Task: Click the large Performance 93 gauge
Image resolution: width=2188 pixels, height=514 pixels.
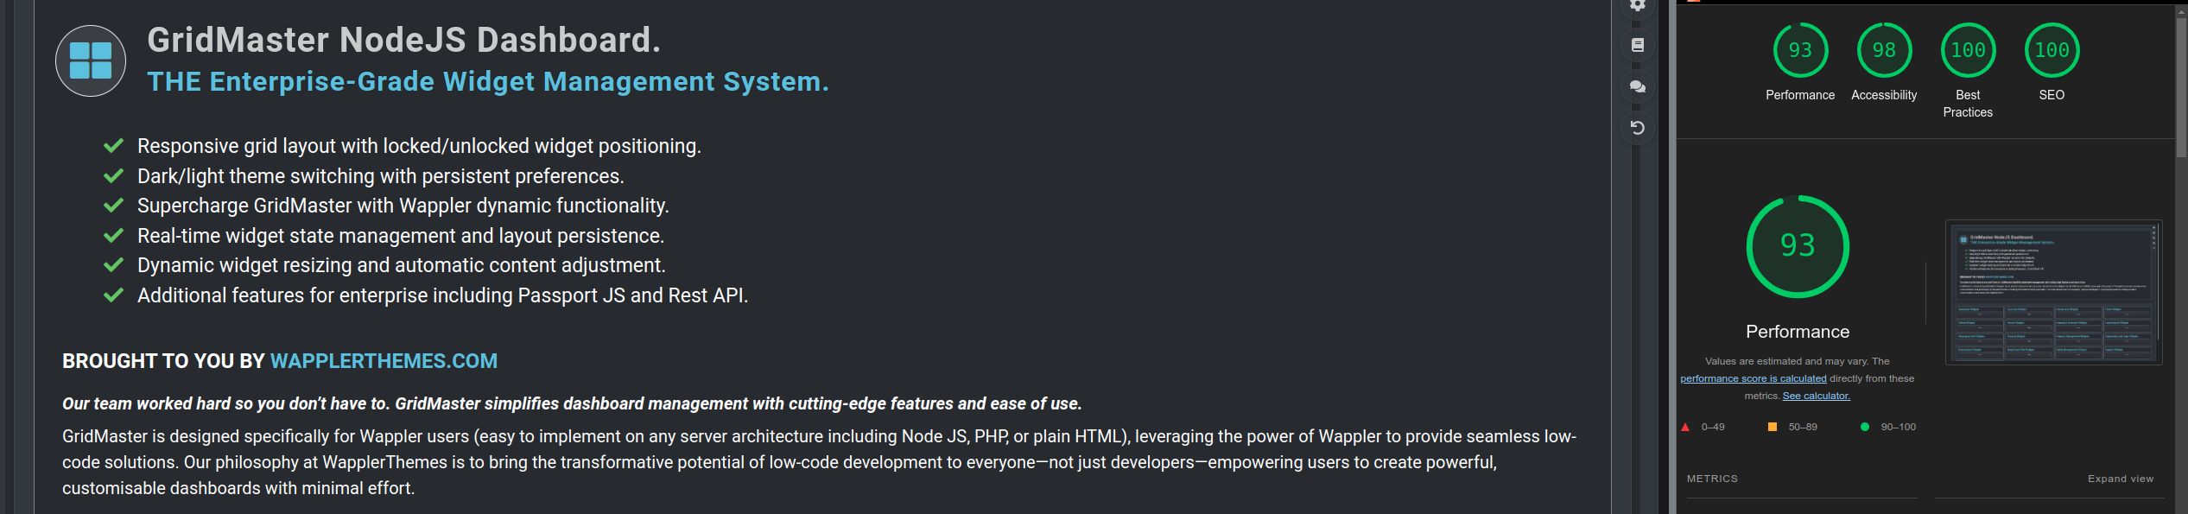Action: 1798,247
